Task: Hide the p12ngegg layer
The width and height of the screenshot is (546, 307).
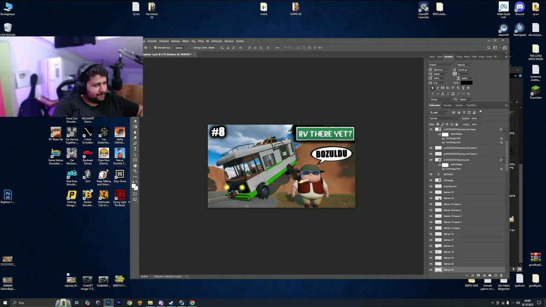Action: click(431, 180)
